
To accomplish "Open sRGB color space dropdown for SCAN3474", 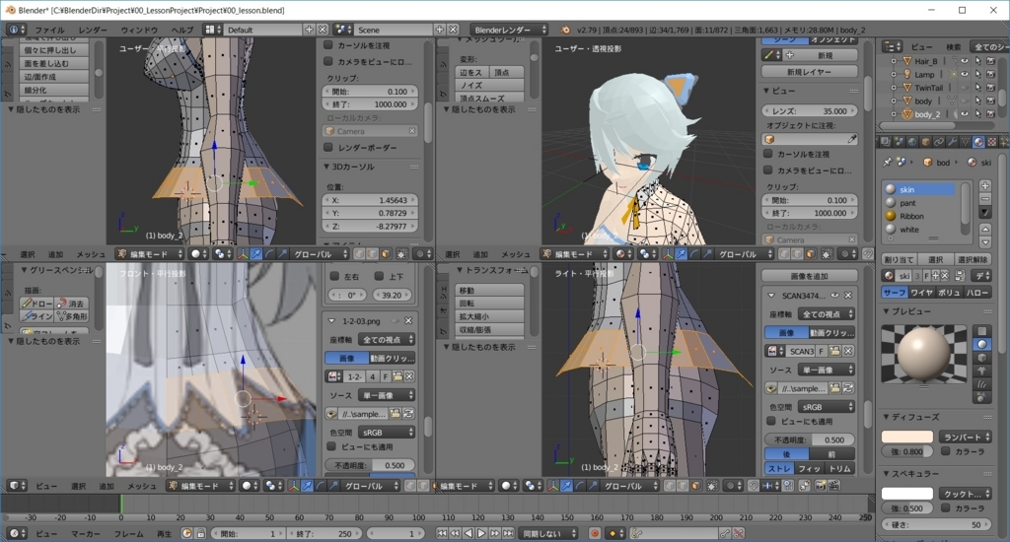I will [x=827, y=407].
